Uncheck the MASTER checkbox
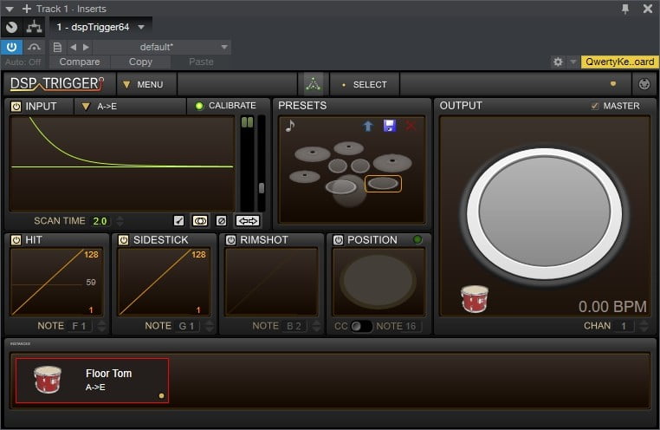Image resolution: width=660 pixels, height=430 pixels. [x=594, y=106]
